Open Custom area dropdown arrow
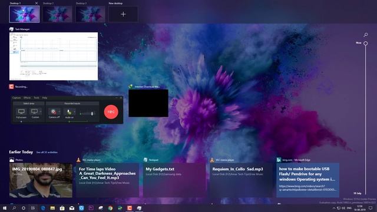 point(41,111)
